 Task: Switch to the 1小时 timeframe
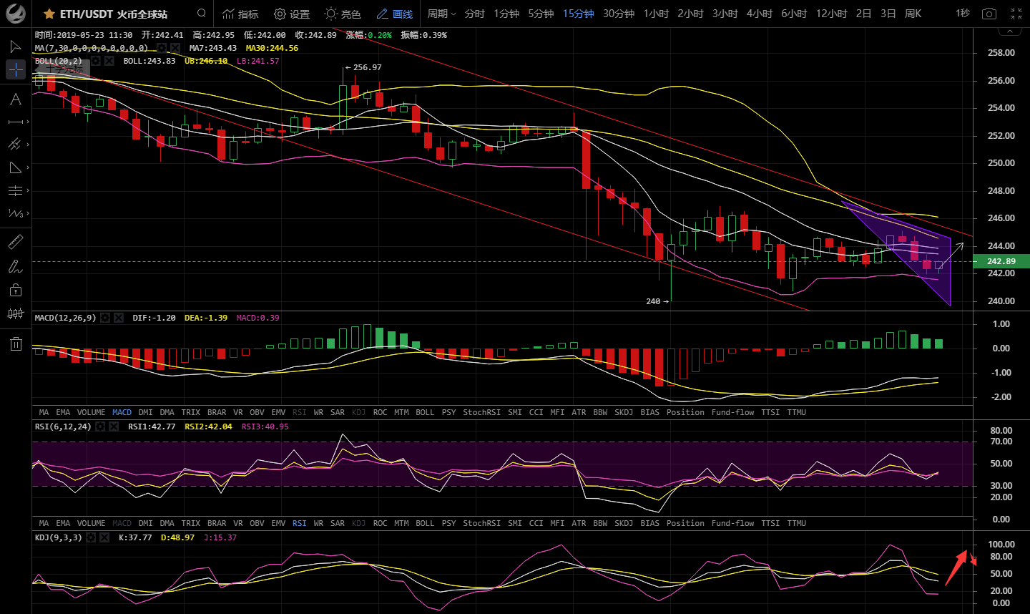tap(656, 14)
